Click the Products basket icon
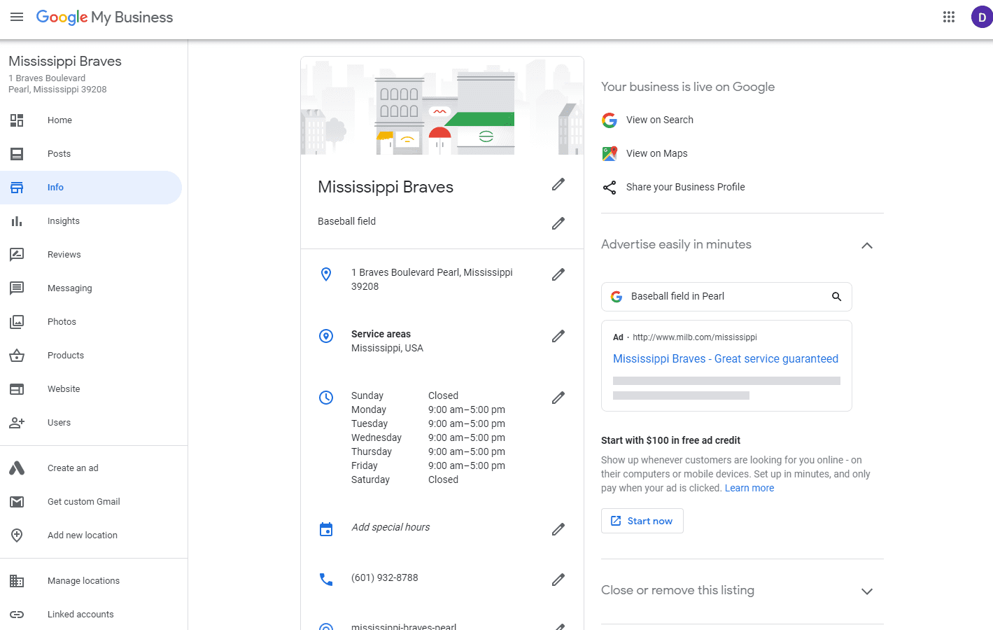 click(x=17, y=356)
